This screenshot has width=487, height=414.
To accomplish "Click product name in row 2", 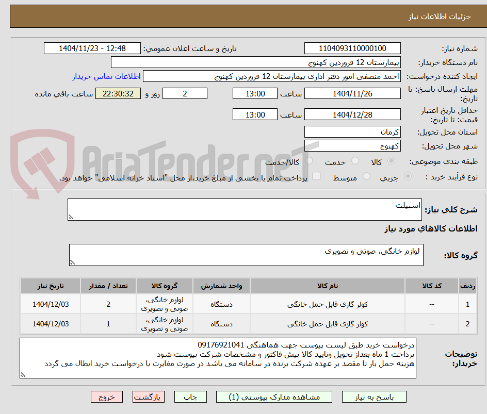I will pos(328,324).
